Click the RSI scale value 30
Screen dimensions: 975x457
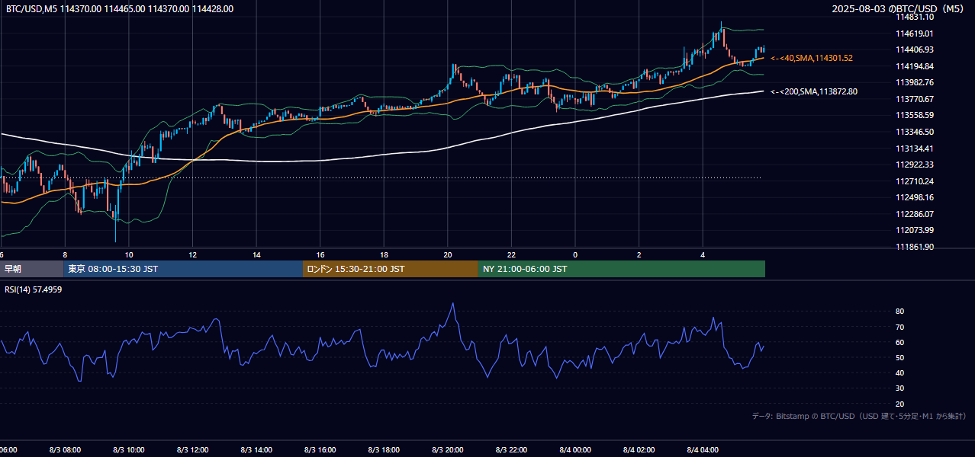pyautogui.click(x=900, y=388)
